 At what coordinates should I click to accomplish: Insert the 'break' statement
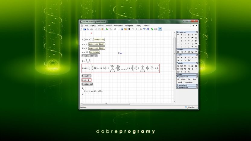(180, 82)
